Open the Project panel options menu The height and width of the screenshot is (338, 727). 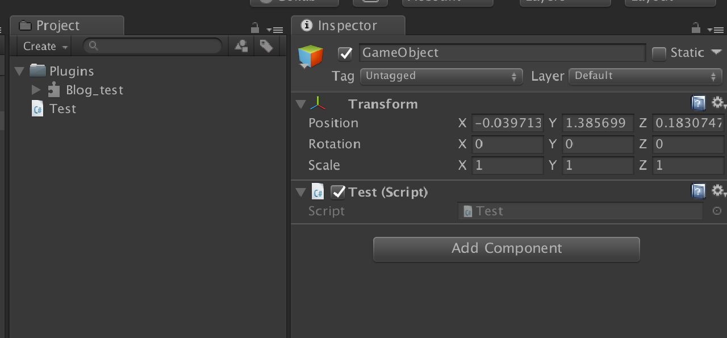pos(275,30)
